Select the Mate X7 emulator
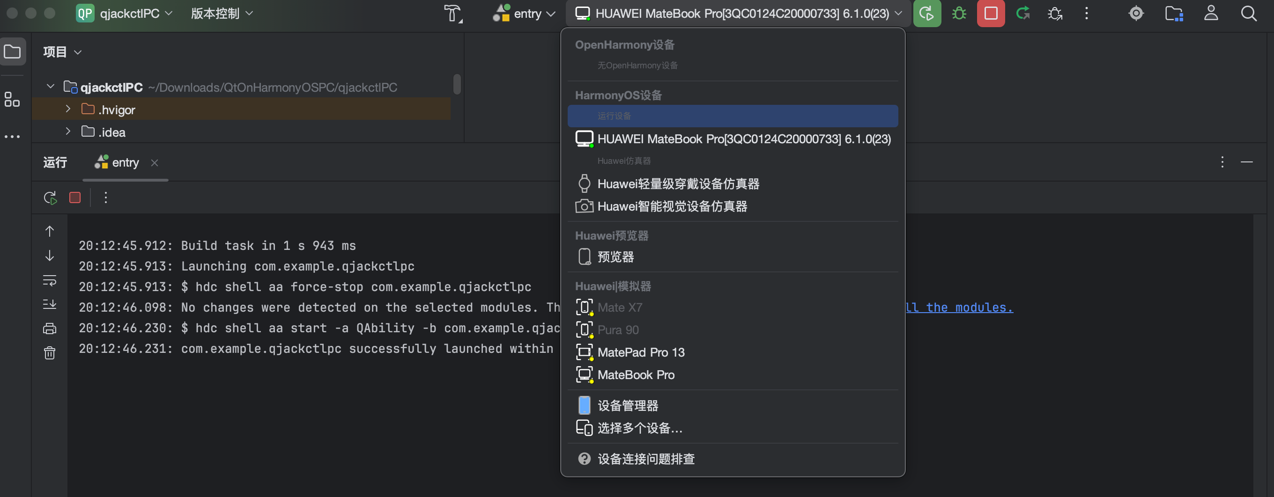 click(733, 307)
